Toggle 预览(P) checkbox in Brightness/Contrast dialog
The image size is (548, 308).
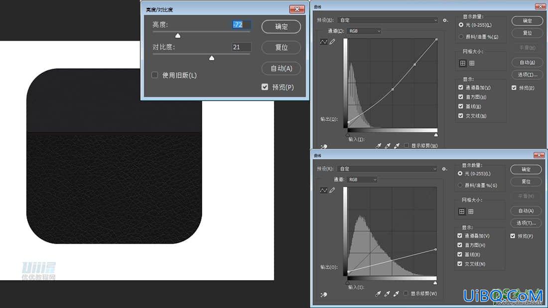265,87
